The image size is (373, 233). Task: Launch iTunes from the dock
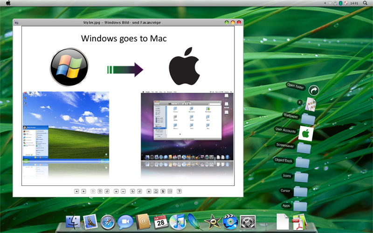[178, 222]
